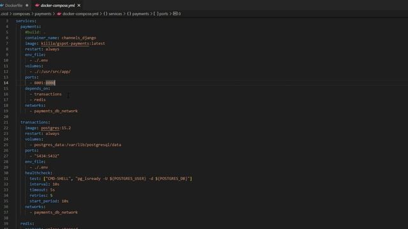Viewport: 408px width, 229px height.
Task: Open the killia/gspot-payments image link
Action: [65, 43]
